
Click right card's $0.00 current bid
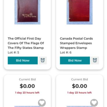coord(79,86)
